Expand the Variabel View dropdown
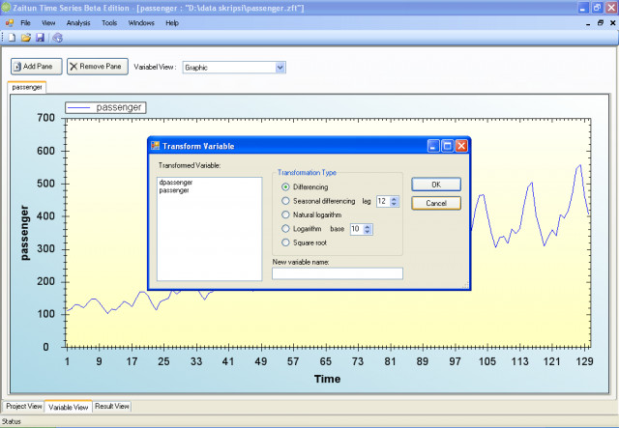 [280, 68]
